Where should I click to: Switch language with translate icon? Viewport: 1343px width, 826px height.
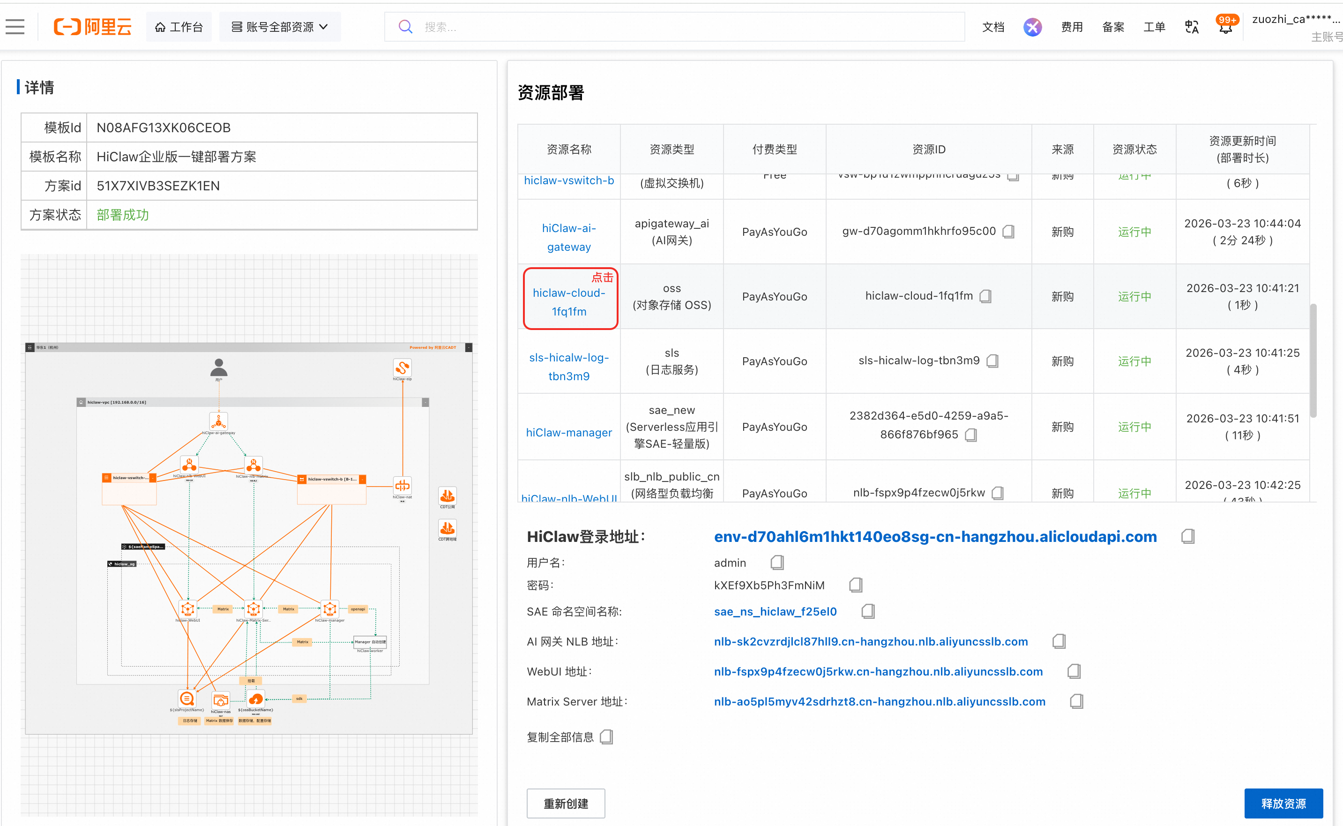click(x=1192, y=27)
